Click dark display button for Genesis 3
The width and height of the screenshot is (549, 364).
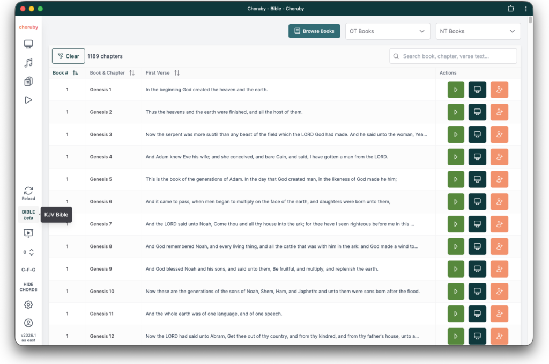(477, 134)
